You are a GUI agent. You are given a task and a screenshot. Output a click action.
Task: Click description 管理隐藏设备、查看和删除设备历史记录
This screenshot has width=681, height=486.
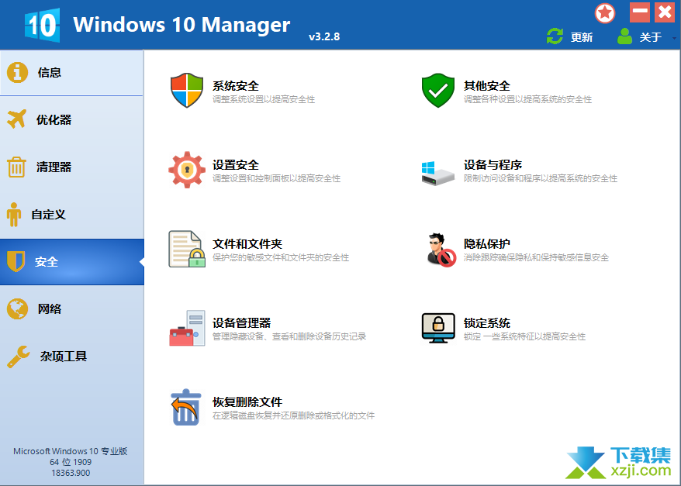click(289, 336)
